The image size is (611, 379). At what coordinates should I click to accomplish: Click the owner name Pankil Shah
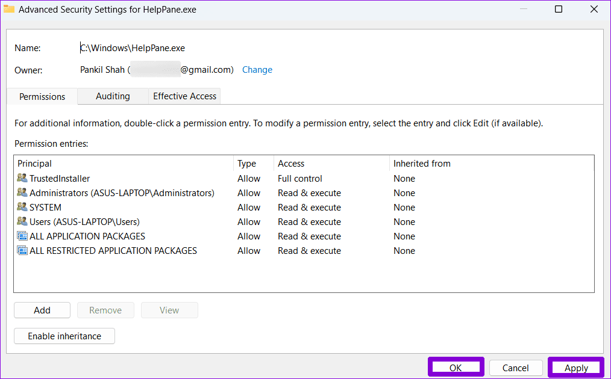102,70
